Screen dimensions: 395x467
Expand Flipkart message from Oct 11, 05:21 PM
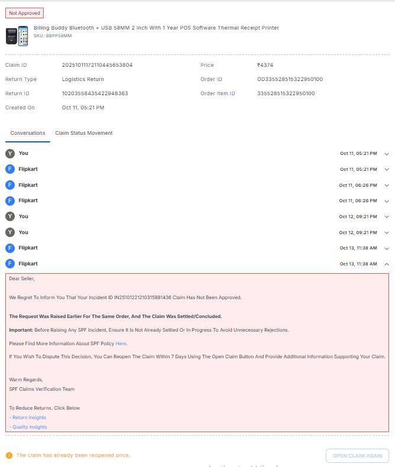pyautogui.click(x=387, y=170)
